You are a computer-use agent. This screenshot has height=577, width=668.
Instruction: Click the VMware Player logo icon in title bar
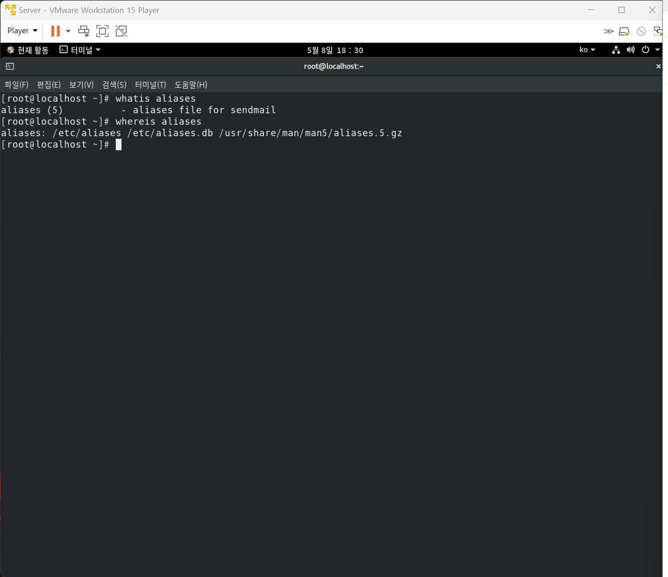click(10, 10)
